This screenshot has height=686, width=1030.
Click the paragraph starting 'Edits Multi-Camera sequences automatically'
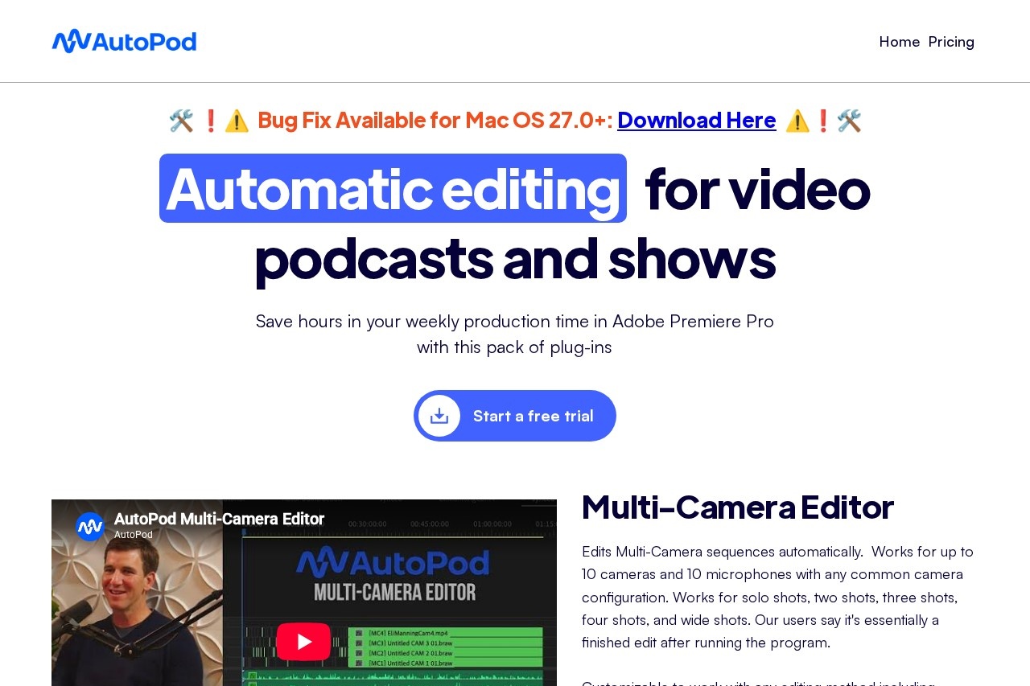point(778,597)
